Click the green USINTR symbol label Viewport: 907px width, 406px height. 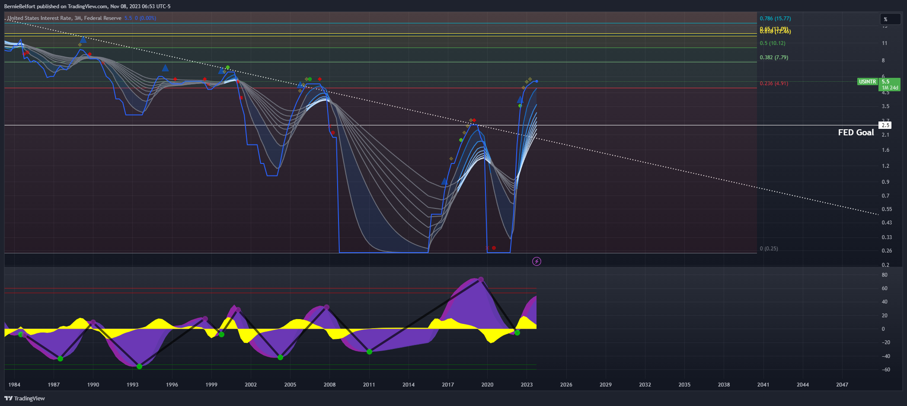[x=867, y=82]
